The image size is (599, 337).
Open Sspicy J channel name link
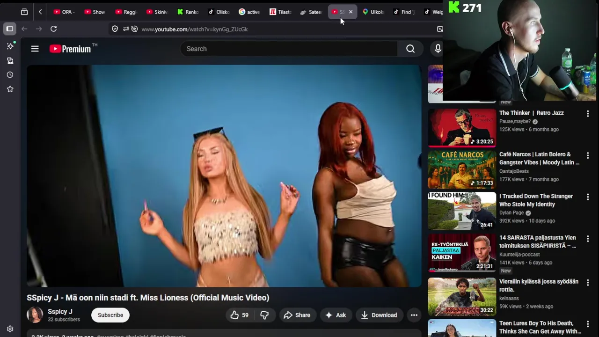[x=60, y=312]
